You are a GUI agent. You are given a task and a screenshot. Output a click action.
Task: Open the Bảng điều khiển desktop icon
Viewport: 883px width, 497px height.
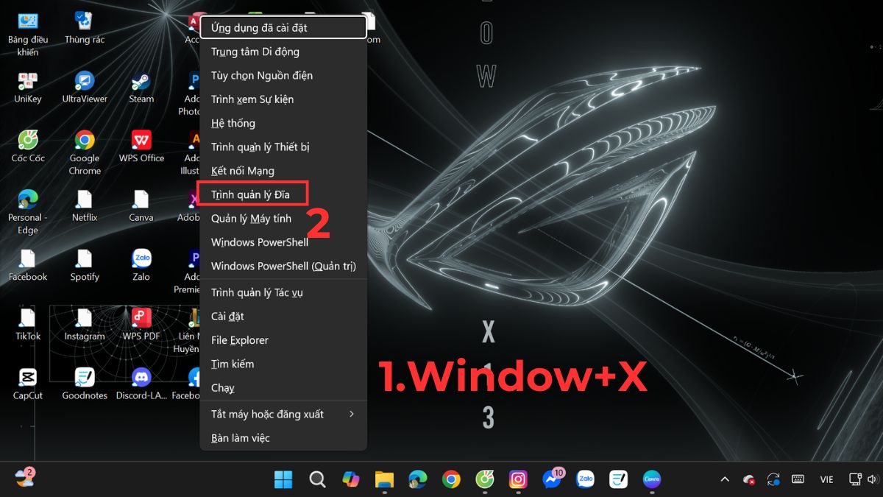(x=28, y=33)
